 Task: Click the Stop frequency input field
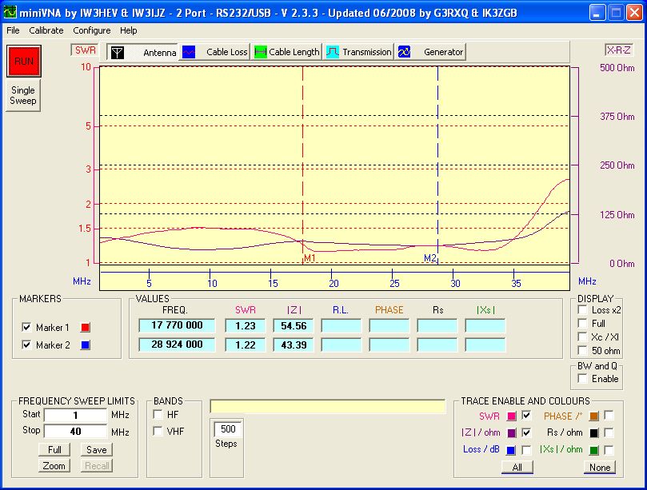75,432
